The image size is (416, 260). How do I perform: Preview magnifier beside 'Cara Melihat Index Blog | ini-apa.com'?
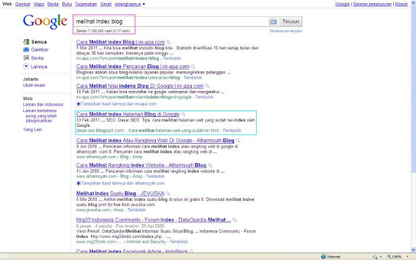(x=168, y=42)
